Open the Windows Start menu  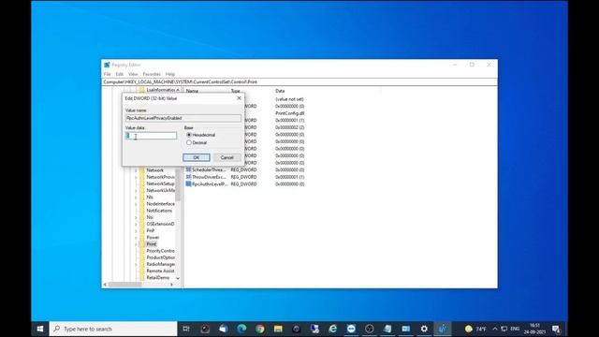(40, 329)
